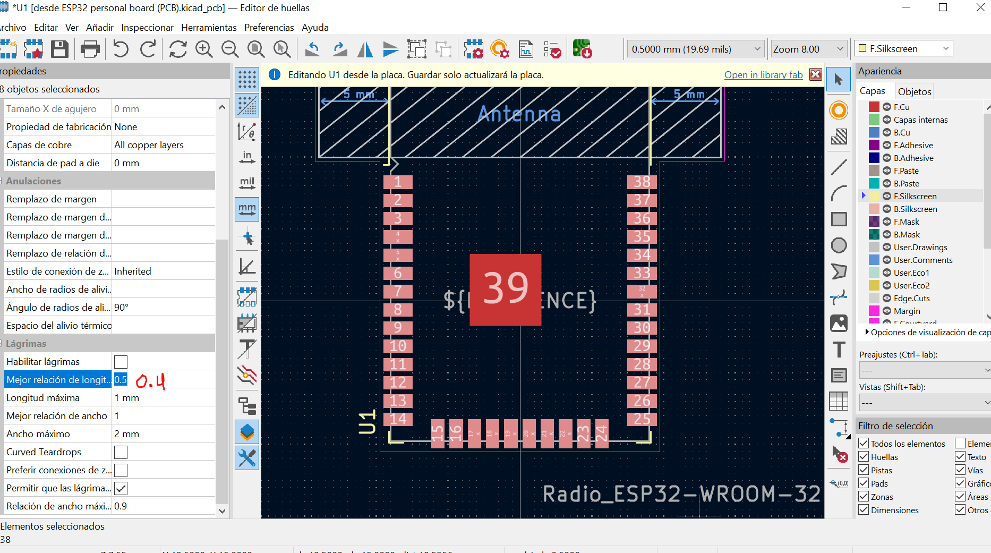Zoom in on the footprint canvas
This screenshot has height=553, width=991.
204,49
